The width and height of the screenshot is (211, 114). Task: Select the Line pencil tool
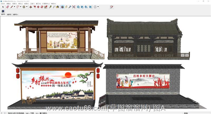click(12, 7)
